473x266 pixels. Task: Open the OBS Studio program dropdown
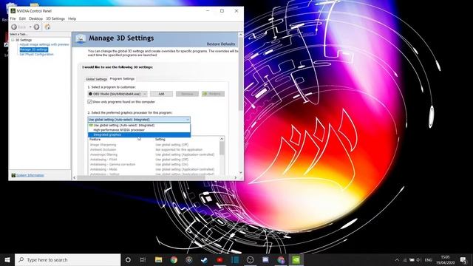coord(118,94)
